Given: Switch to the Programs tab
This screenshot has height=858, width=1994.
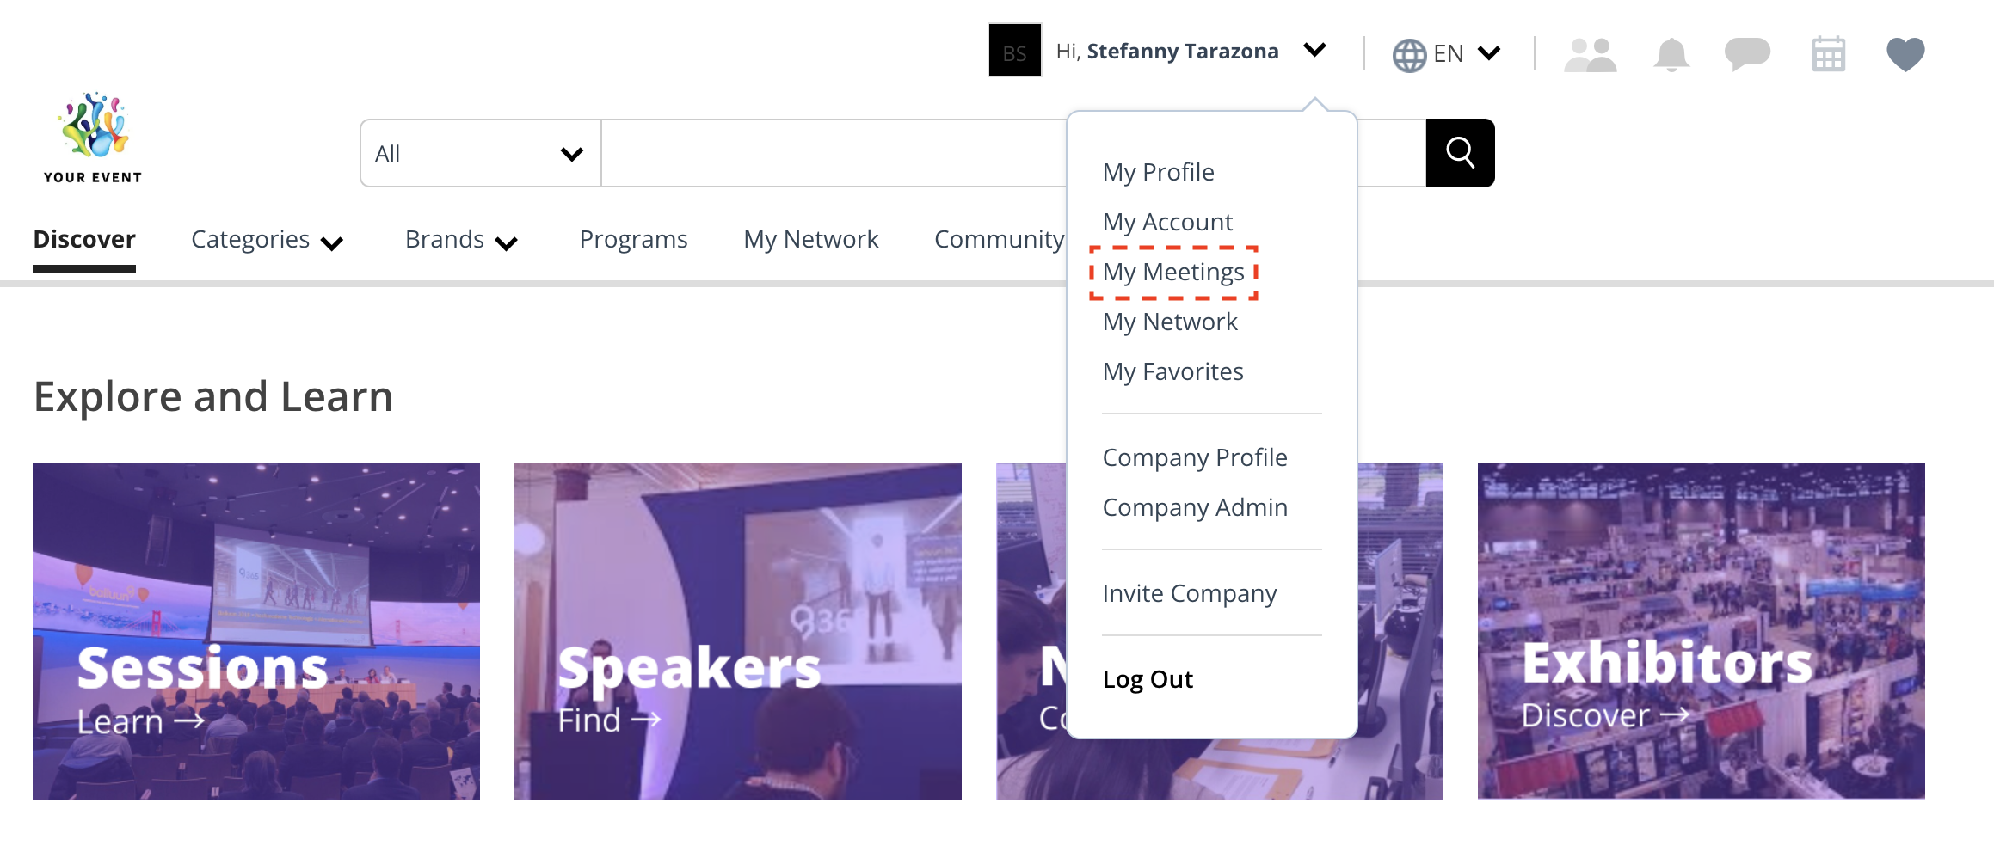Looking at the screenshot, I should (633, 239).
